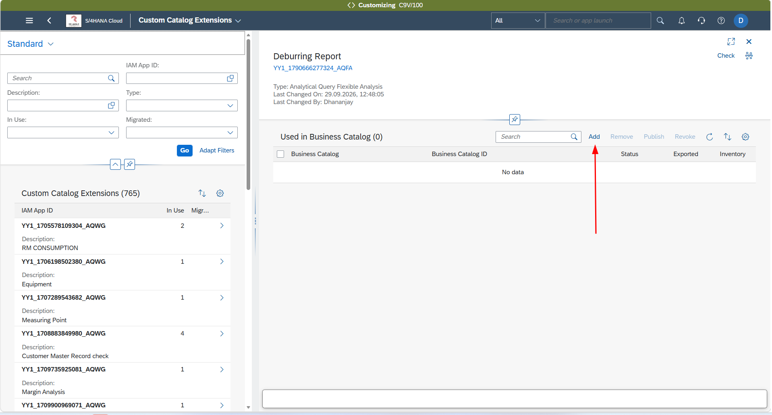
Task: Open the related apps icon beside Check
Action: point(749,56)
